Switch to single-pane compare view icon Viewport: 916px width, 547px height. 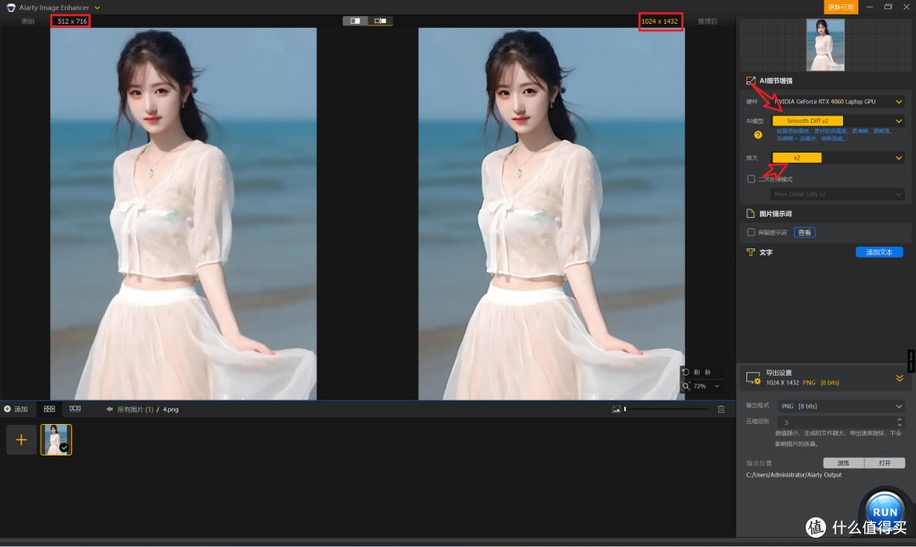(355, 21)
